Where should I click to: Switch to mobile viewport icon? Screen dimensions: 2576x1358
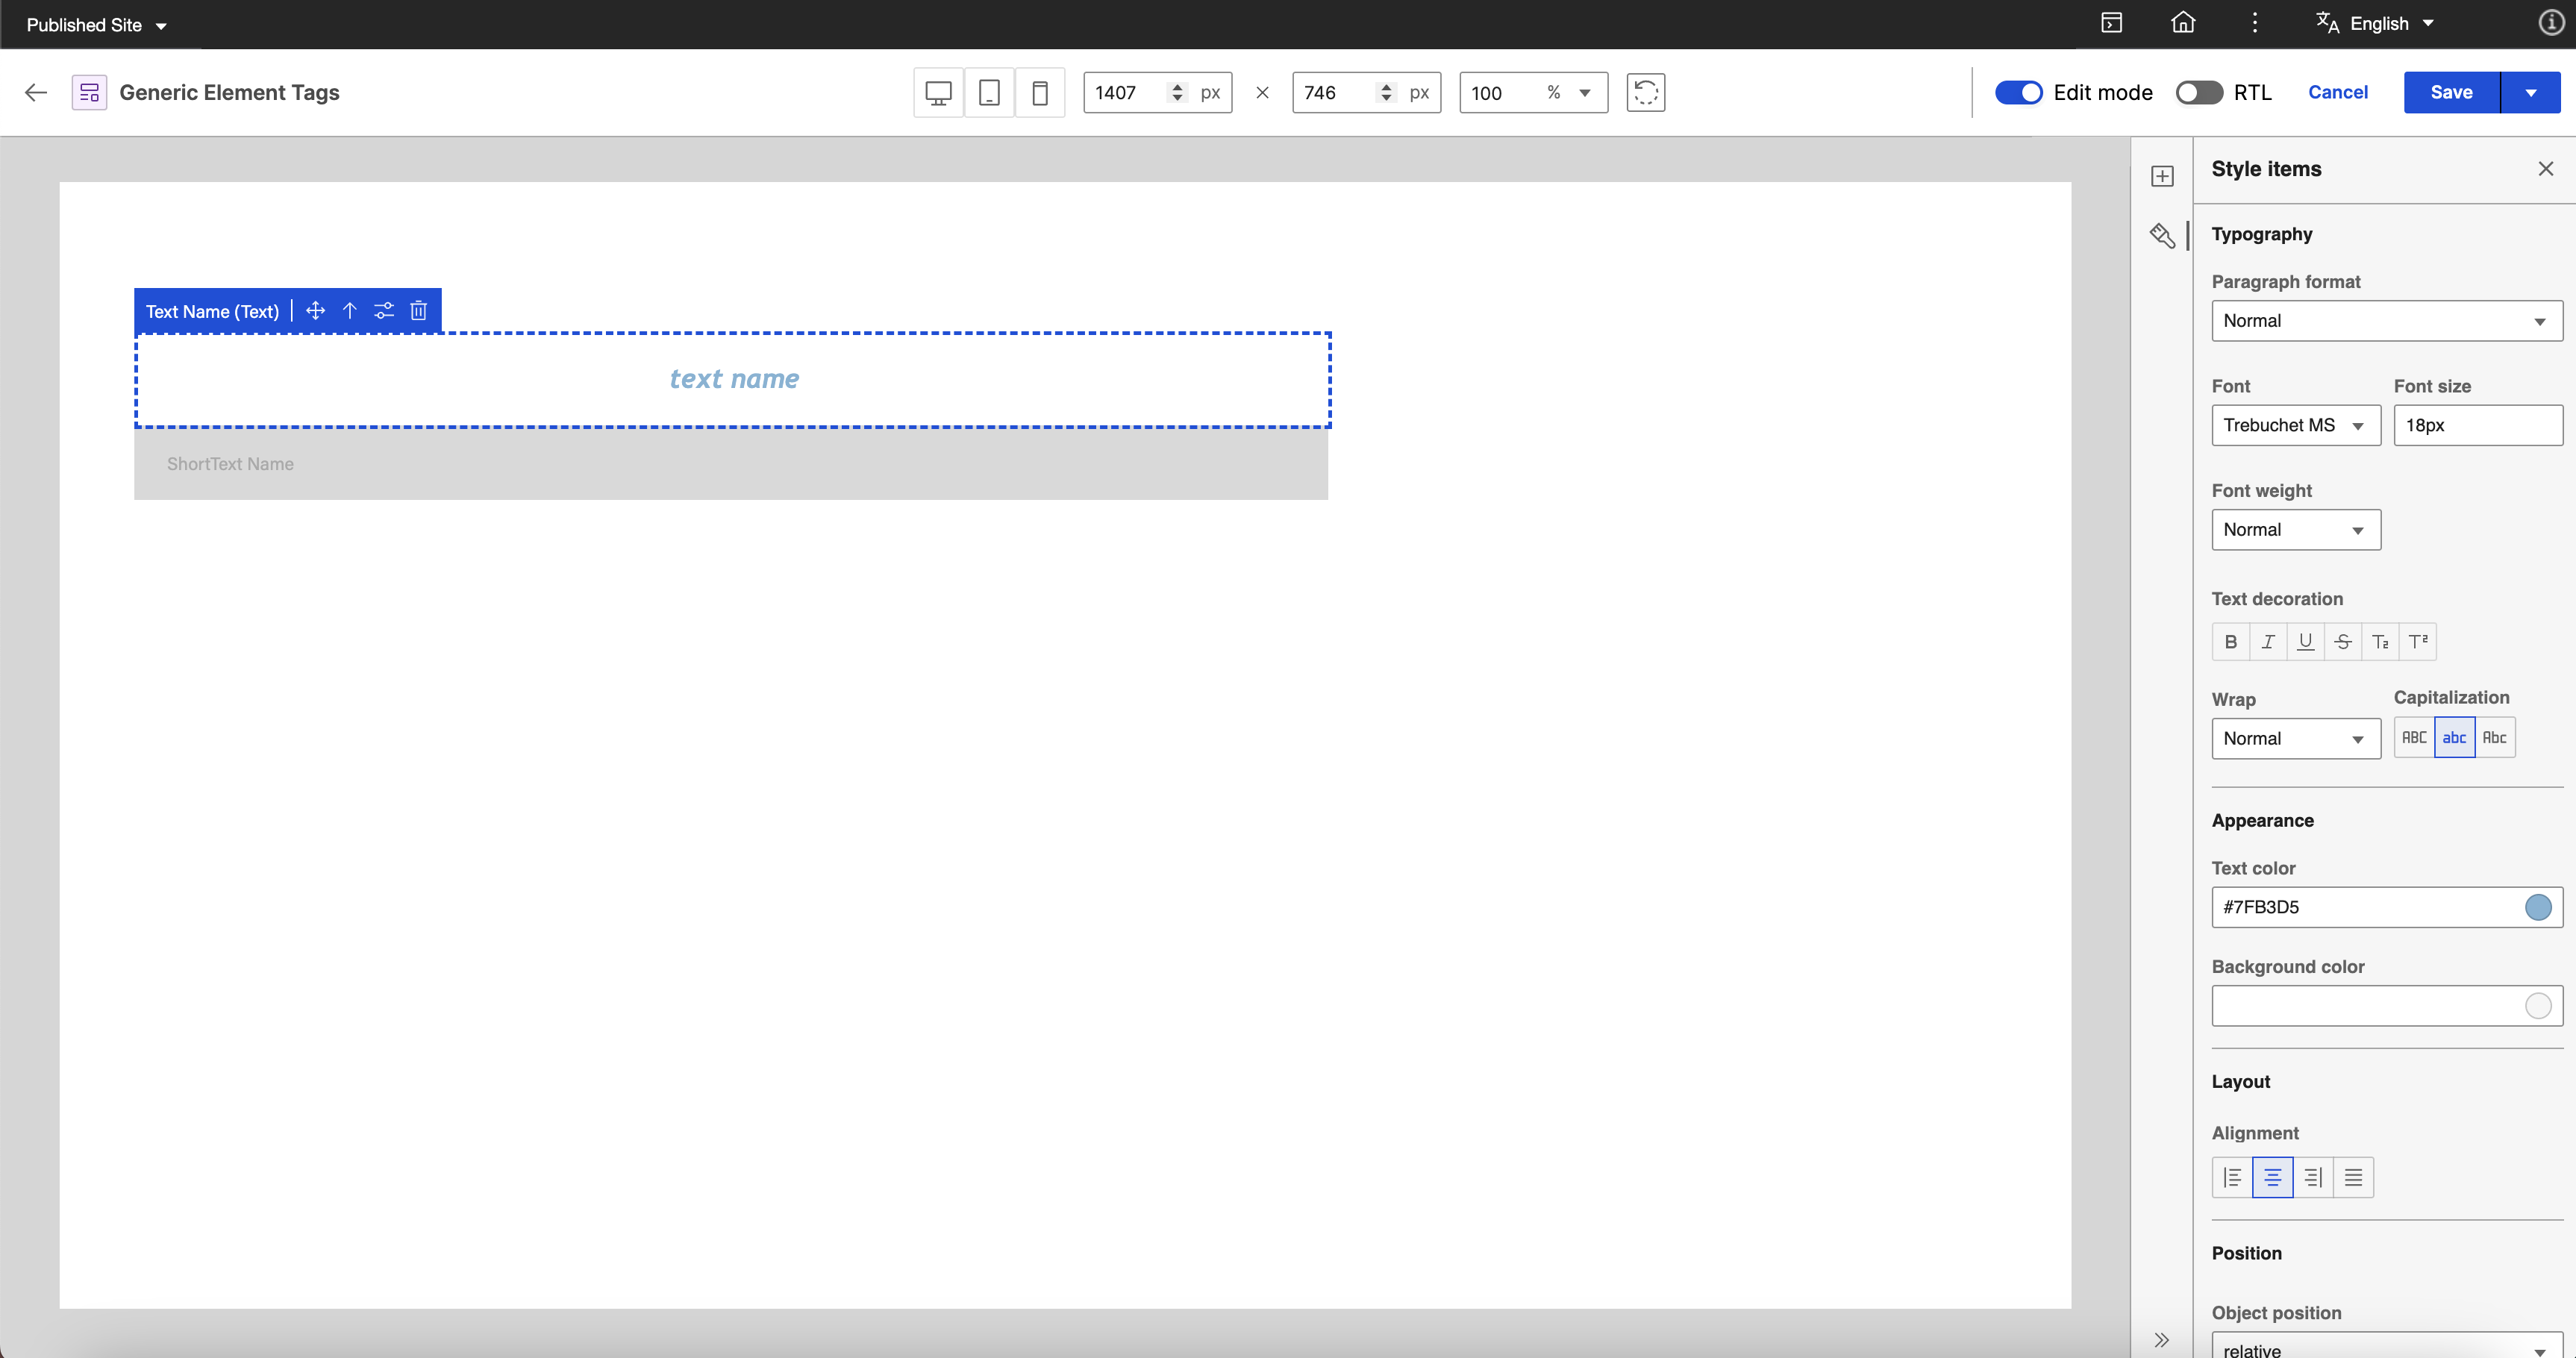coord(1040,93)
